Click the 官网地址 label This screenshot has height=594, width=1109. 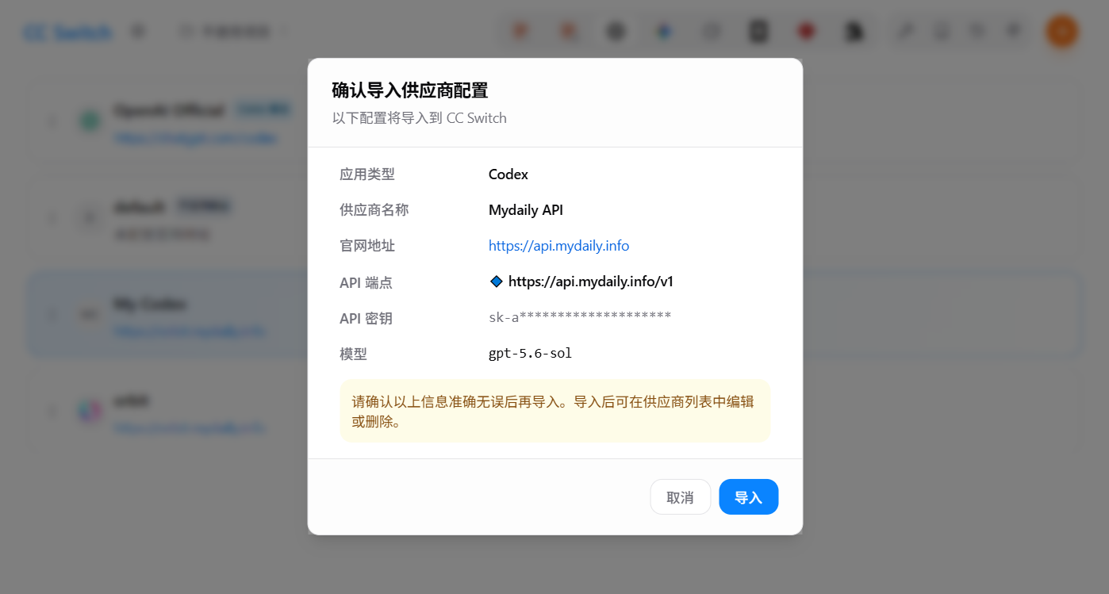click(x=367, y=246)
